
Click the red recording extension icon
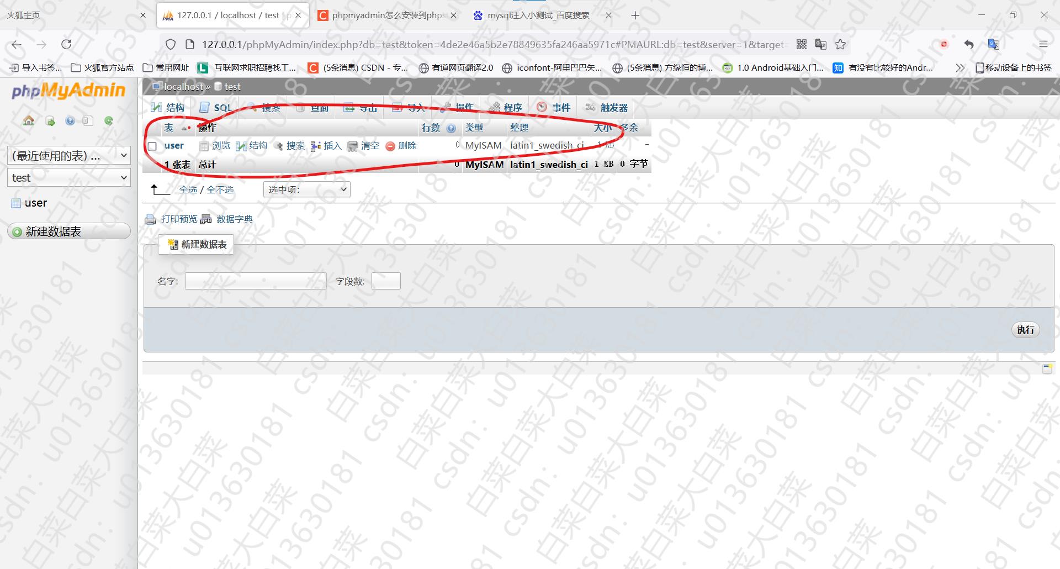944,44
